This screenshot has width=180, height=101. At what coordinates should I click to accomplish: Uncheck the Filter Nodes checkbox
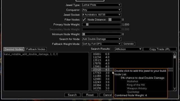pyautogui.click(x=84, y=20)
